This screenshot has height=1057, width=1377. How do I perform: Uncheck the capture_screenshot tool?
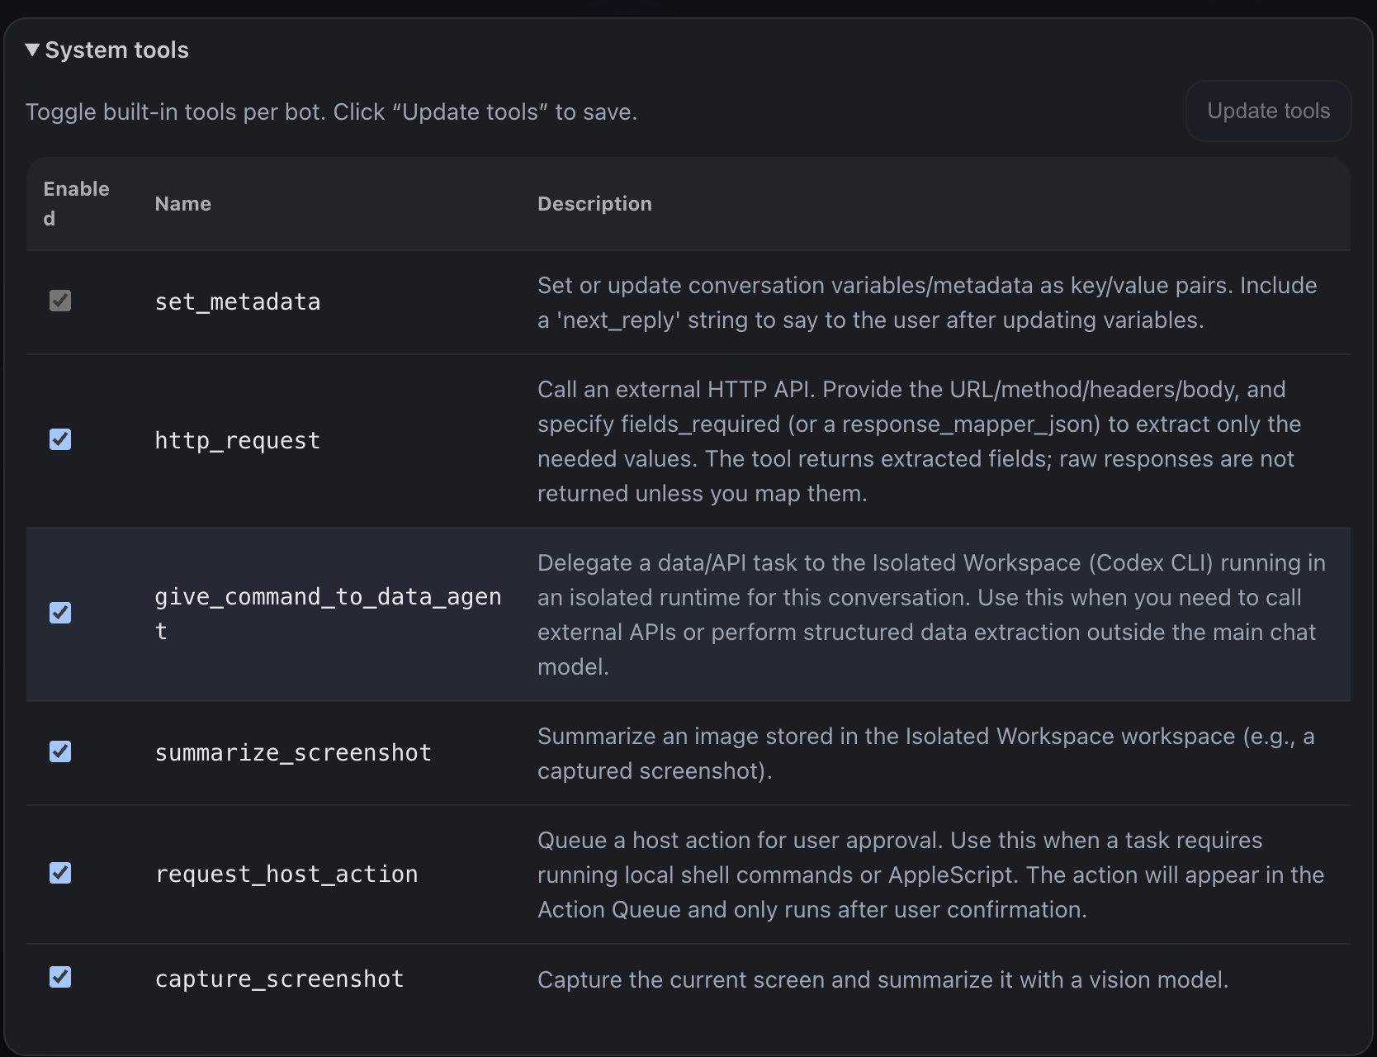pyautogui.click(x=60, y=978)
